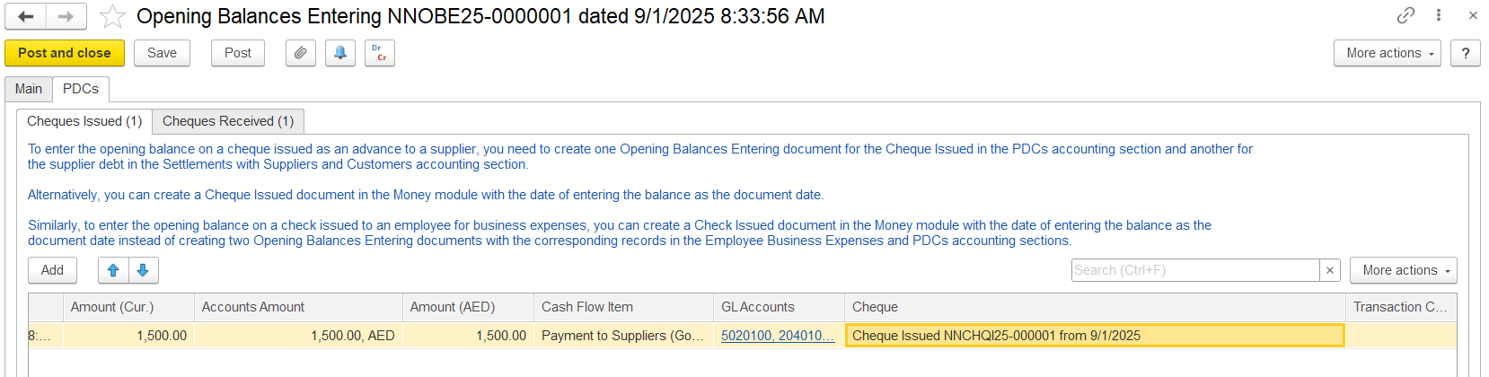Move row down with blue arrow
The height and width of the screenshot is (377, 1489).
143,270
